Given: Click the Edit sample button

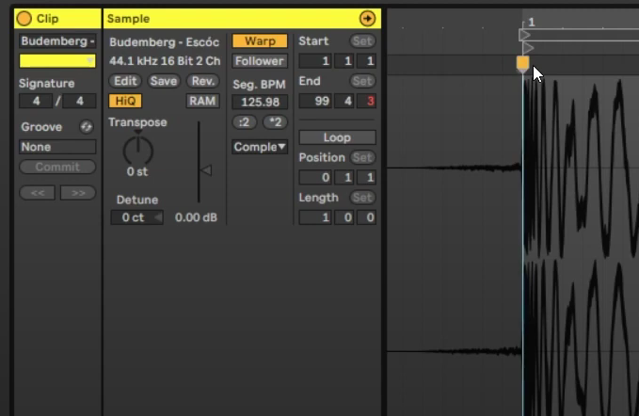Looking at the screenshot, I should click(x=125, y=81).
